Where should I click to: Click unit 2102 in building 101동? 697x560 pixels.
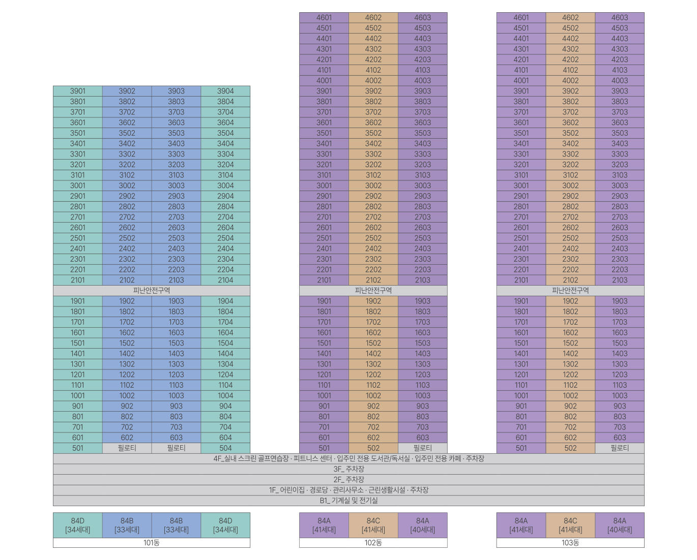pos(127,280)
